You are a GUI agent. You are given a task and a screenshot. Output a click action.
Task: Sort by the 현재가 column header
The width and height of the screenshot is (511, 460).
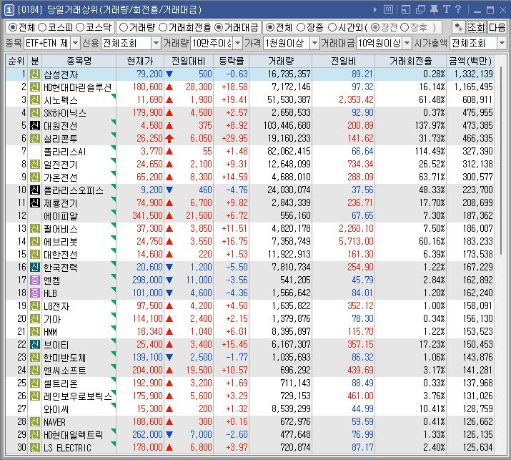140,61
